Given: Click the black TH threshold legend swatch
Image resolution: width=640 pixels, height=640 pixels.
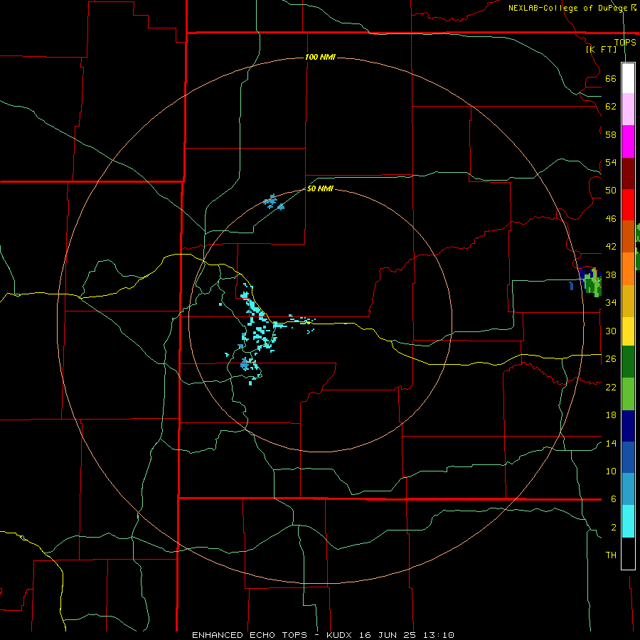Looking at the screenshot, I should click(628, 553).
